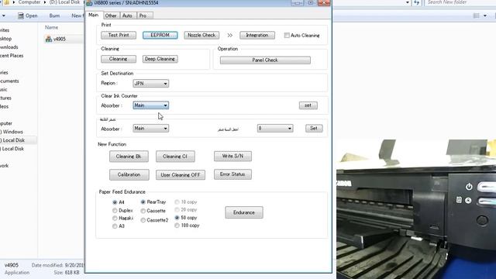The height and width of the screenshot is (279, 496).
Task: Click the lowercase set button for ink counter
Action: [x=308, y=105]
